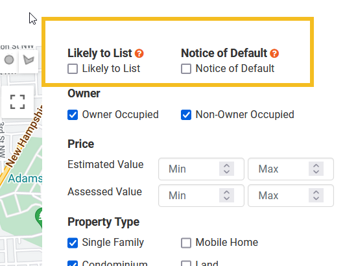Click the green map marker pin
345x266 pixels.
(x=39, y=218)
